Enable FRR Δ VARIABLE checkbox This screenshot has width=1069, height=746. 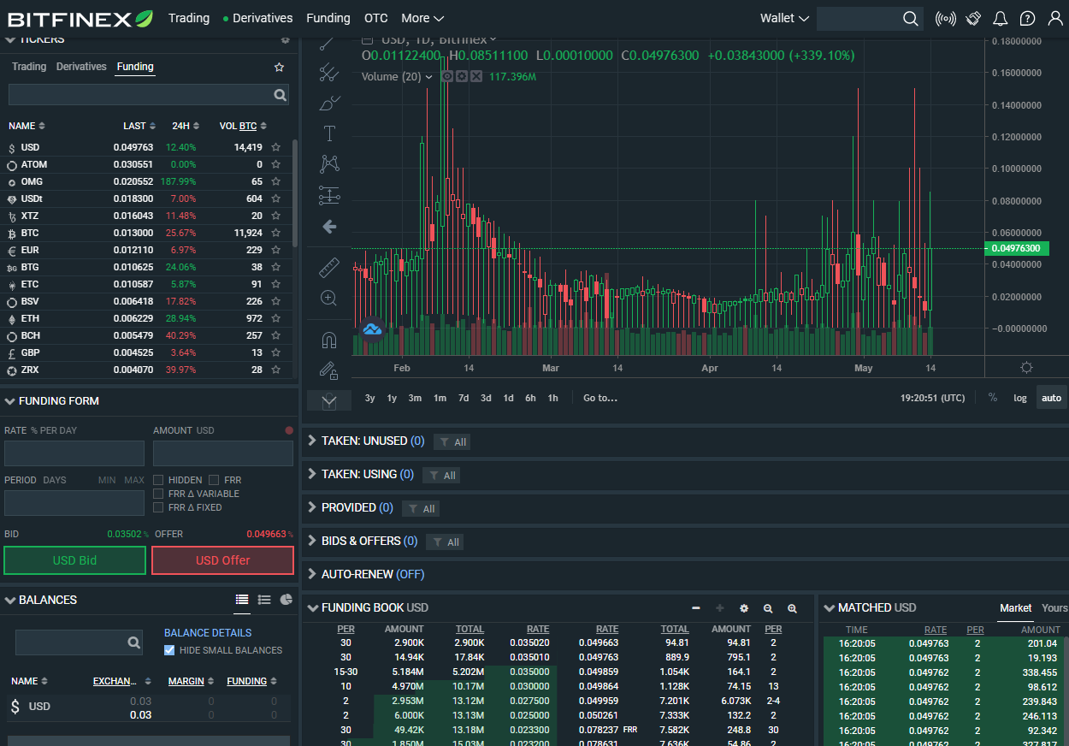click(158, 494)
